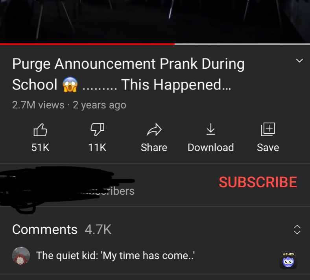Tap the Save to playlist icon
The width and height of the screenshot is (310, 280).
tap(268, 129)
